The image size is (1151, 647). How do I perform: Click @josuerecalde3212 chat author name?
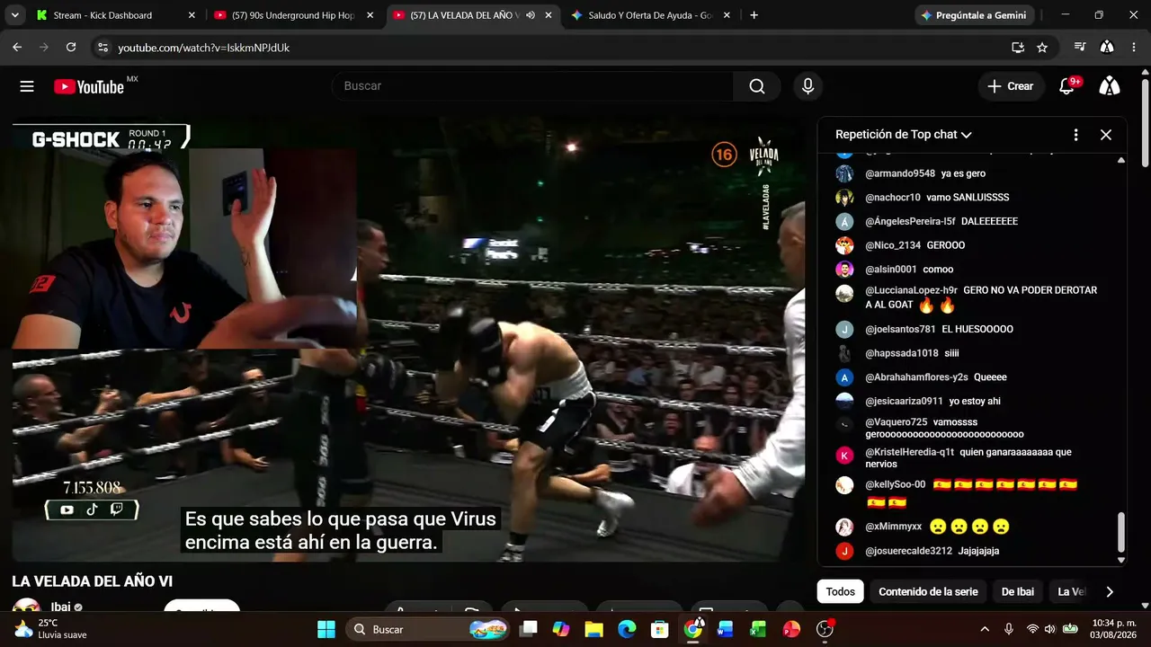908,551
